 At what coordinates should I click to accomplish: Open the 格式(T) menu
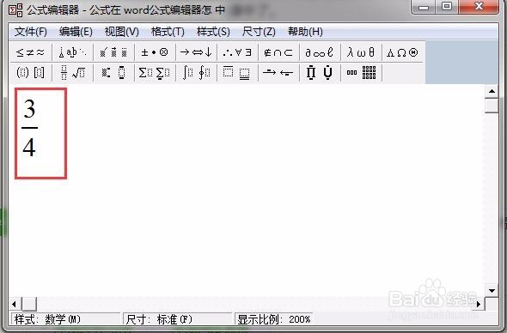168,32
